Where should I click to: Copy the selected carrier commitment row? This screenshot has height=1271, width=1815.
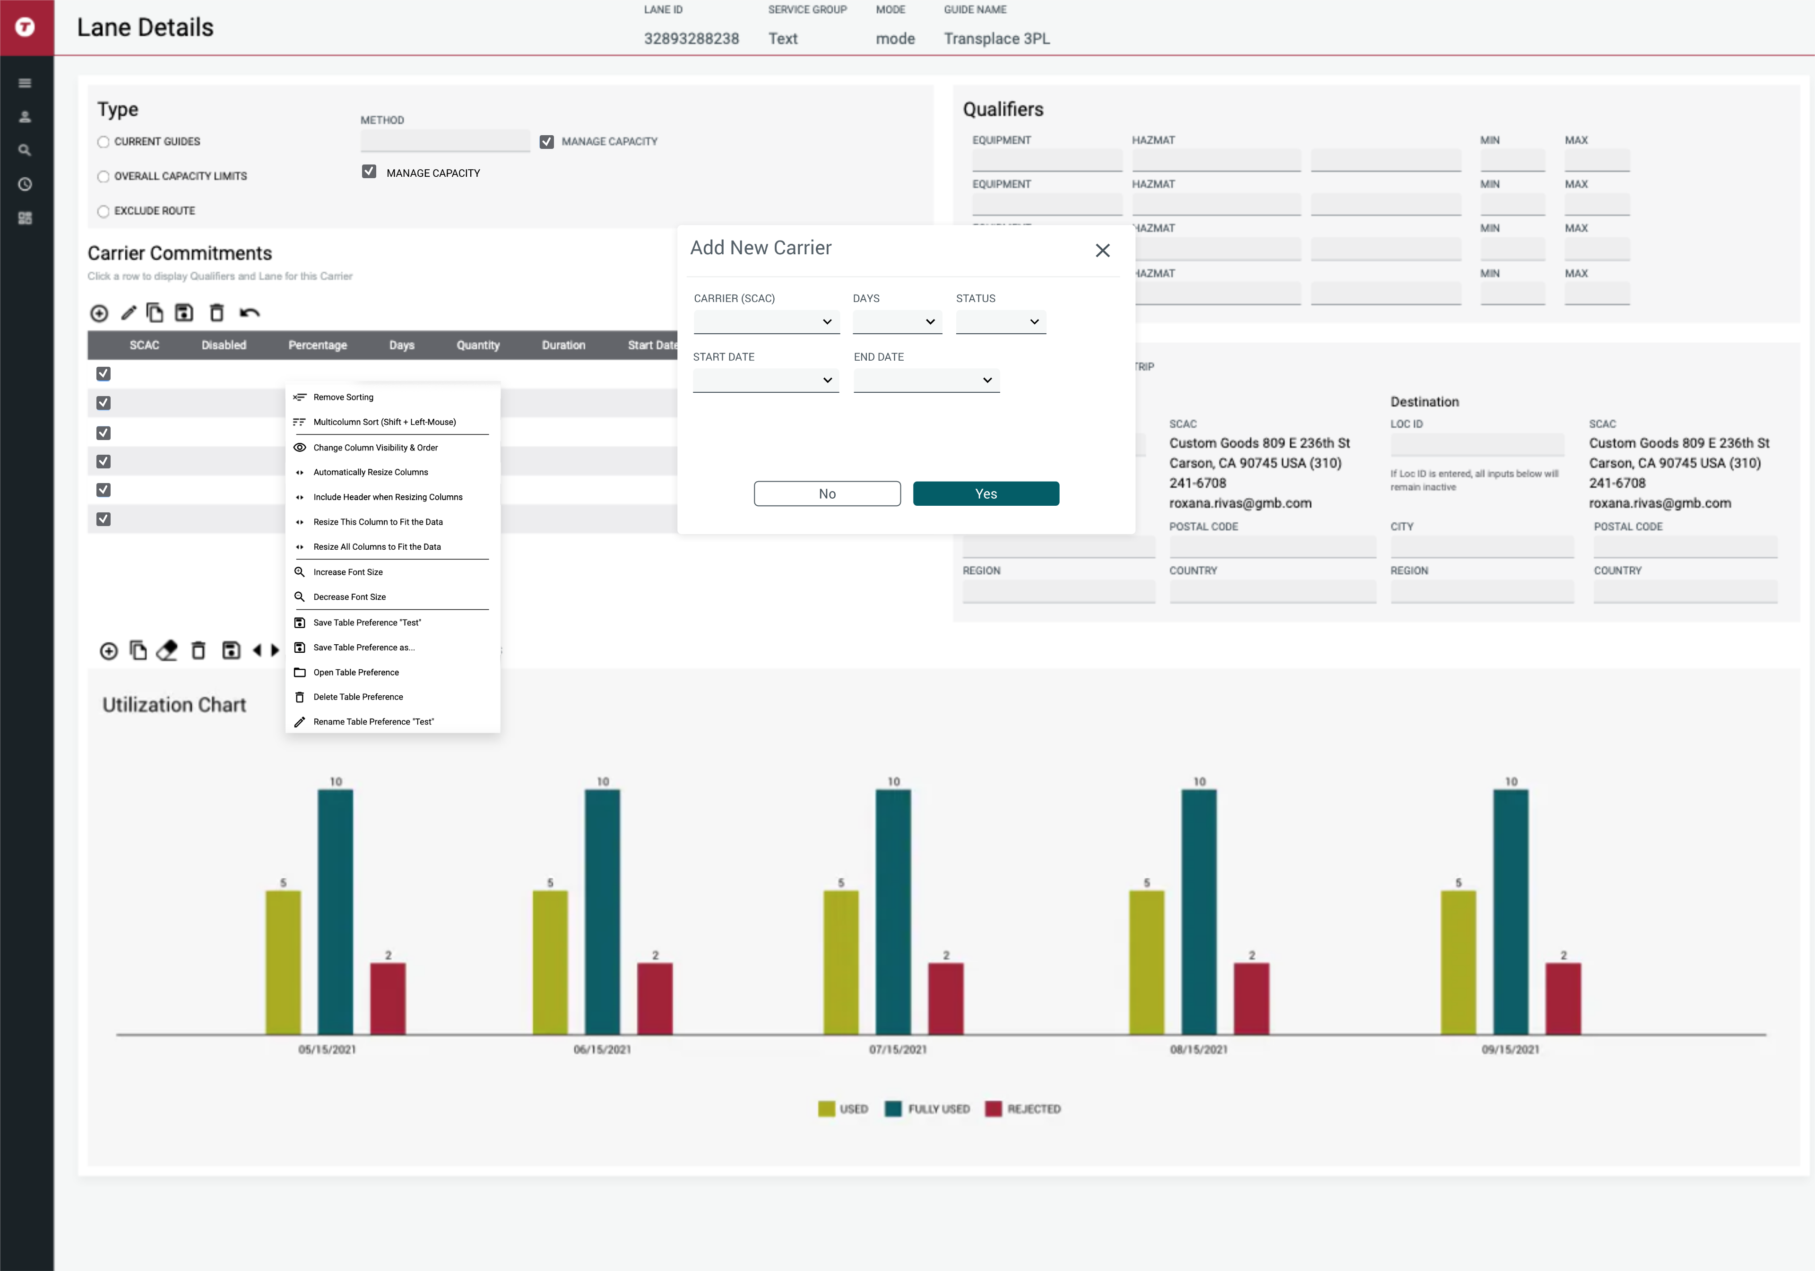tap(155, 313)
